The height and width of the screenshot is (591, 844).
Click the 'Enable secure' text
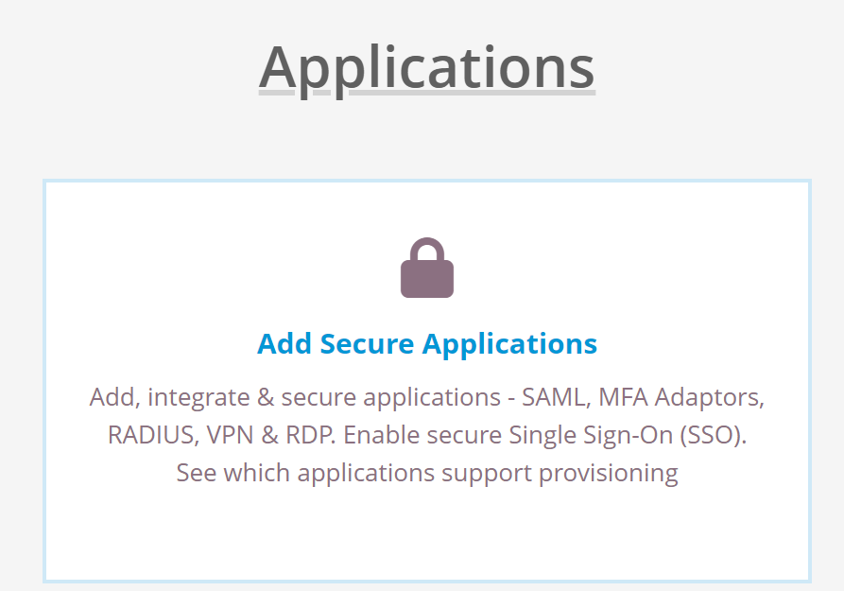[x=422, y=435]
